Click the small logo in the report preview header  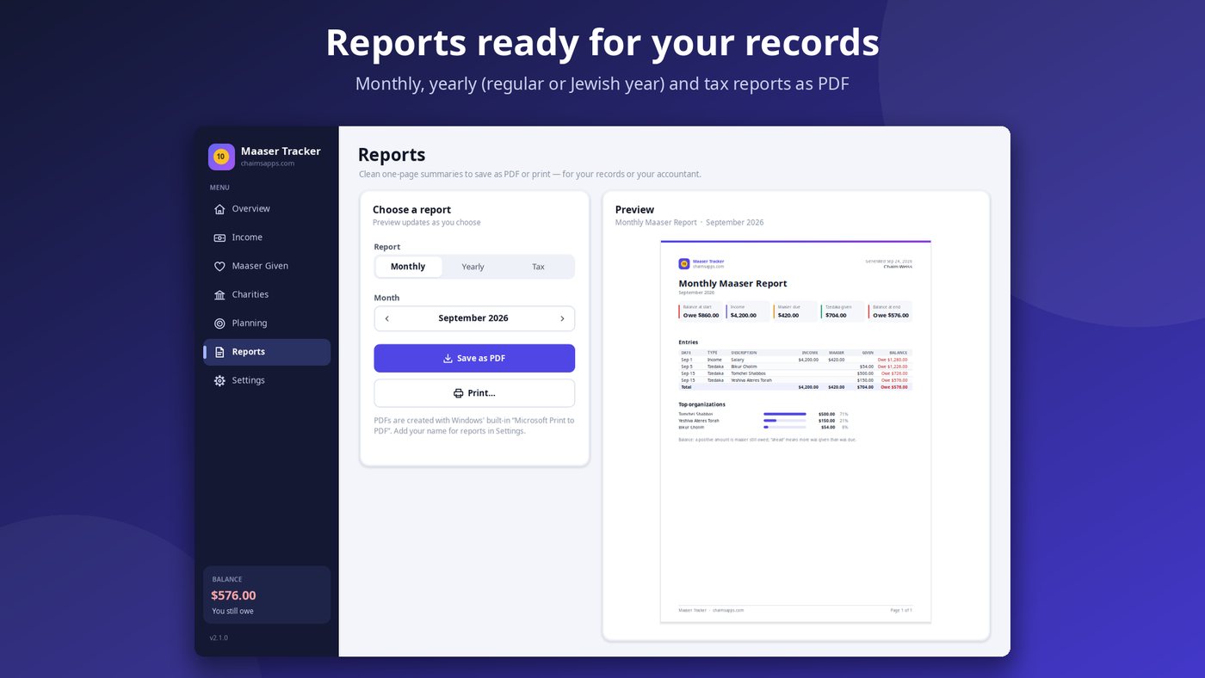click(684, 264)
